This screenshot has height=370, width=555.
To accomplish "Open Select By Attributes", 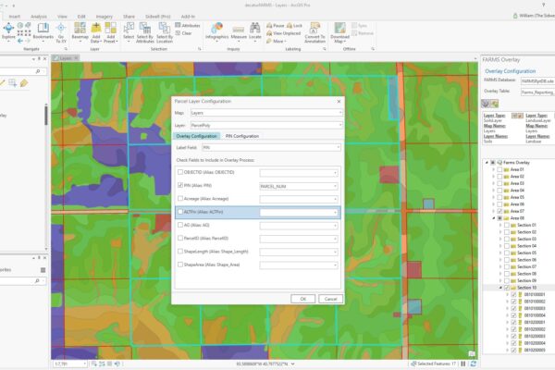I will tap(145, 32).
